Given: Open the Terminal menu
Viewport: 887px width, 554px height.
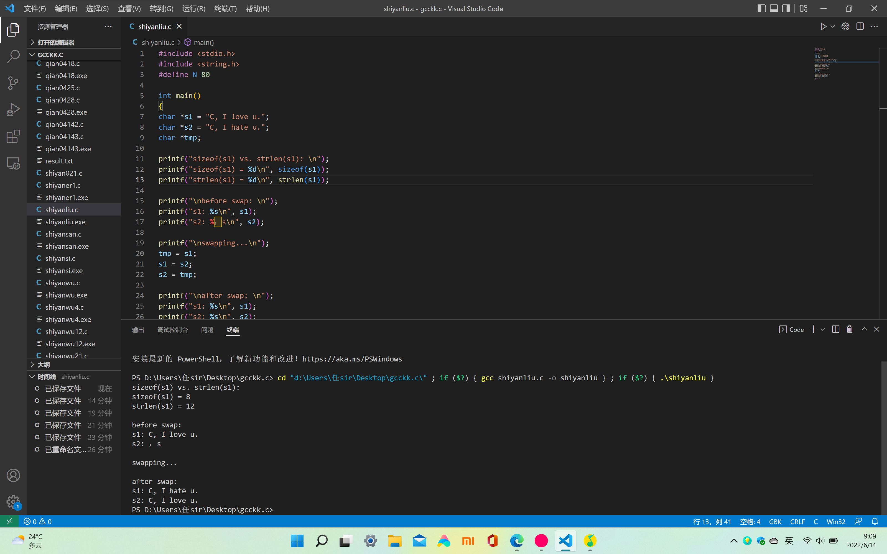Looking at the screenshot, I should 225,8.
